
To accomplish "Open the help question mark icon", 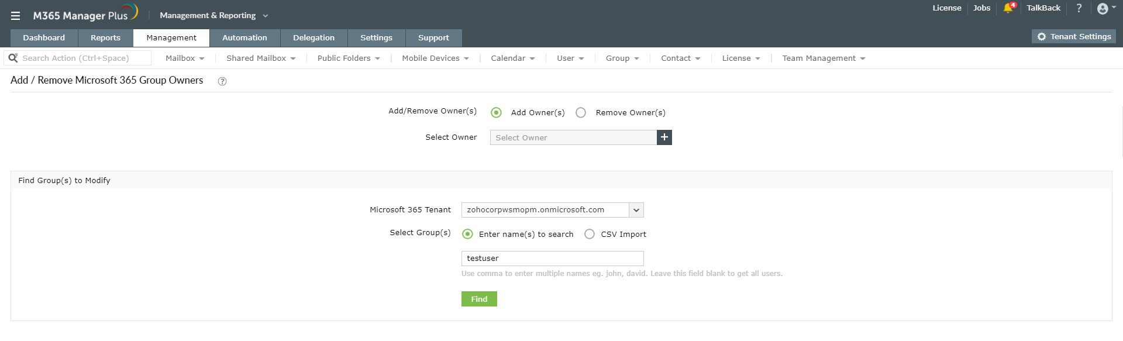I will click(x=1079, y=8).
